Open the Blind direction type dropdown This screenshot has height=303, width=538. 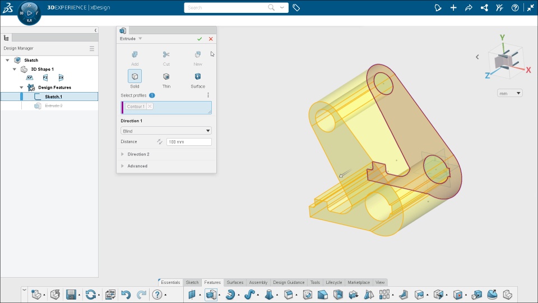[x=166, y=131]
